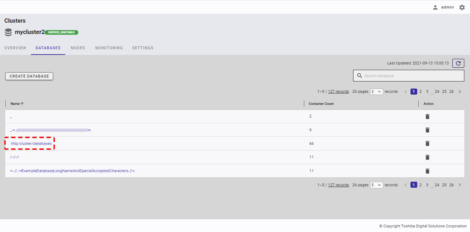Open the .http/cluster/databases database link
This screenshot has height=232, width=470.
coord(31,143)
